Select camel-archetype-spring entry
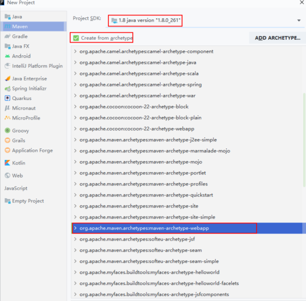 pyautogui.click(x=141, y=85)
